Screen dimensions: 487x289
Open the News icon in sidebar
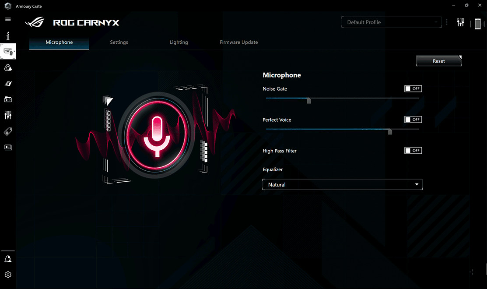point(8,147)
